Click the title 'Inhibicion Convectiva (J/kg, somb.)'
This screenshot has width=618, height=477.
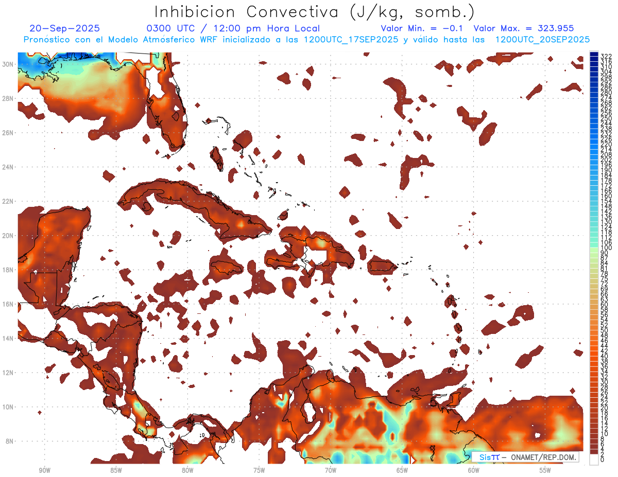(315, 12)
